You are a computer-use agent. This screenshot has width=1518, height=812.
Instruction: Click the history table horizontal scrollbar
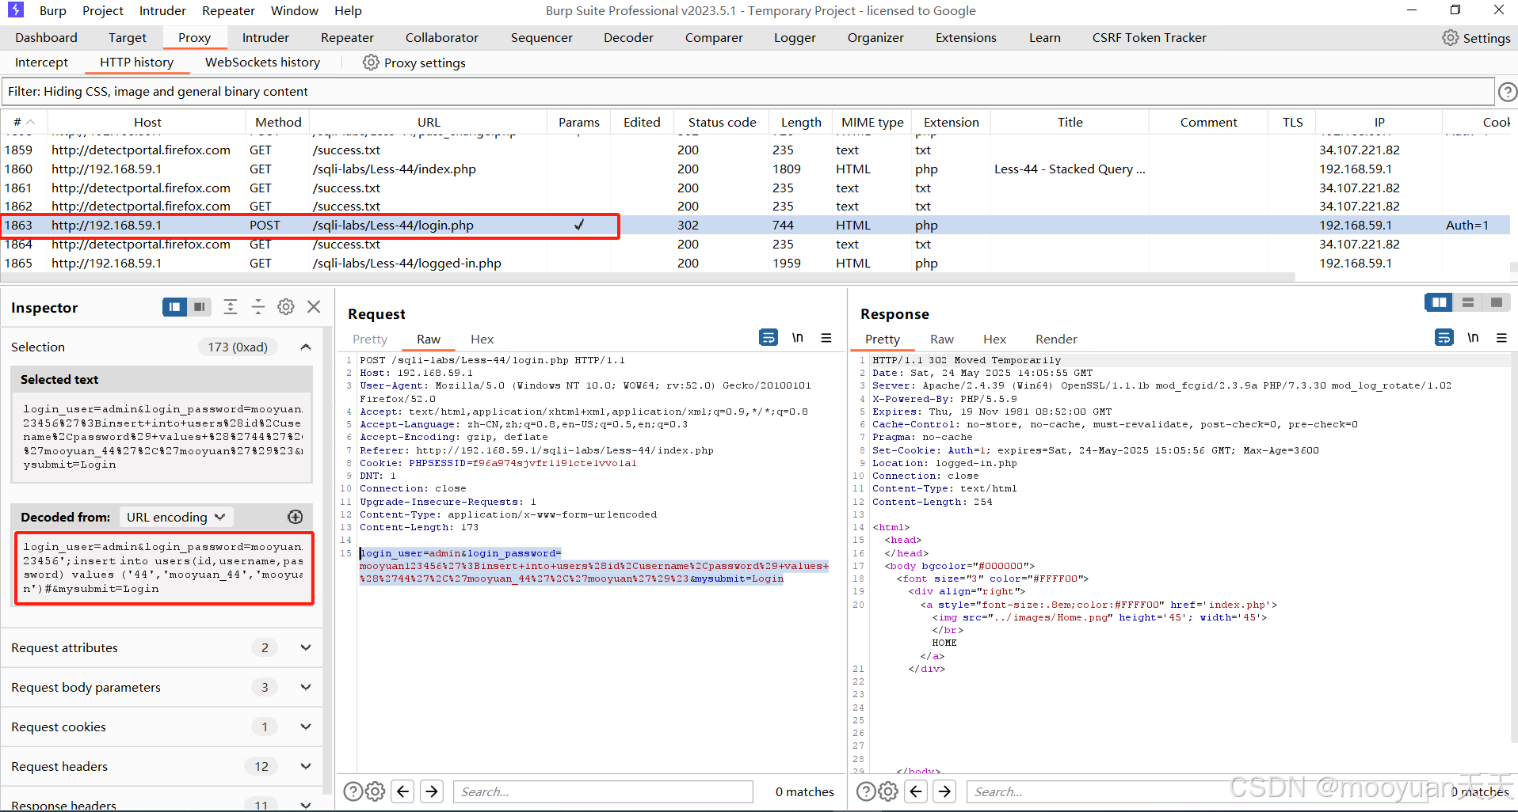[x=648, y=278]
